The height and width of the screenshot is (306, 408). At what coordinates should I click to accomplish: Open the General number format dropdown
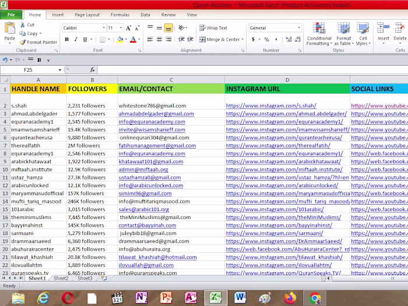tap(299, 27)
